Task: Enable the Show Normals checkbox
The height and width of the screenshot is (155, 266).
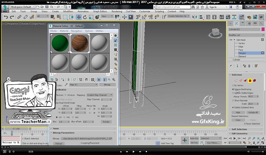Action: (x=233, y=100)
